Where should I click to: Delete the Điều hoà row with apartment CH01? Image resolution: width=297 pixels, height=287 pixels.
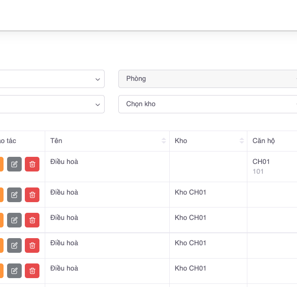32,164
